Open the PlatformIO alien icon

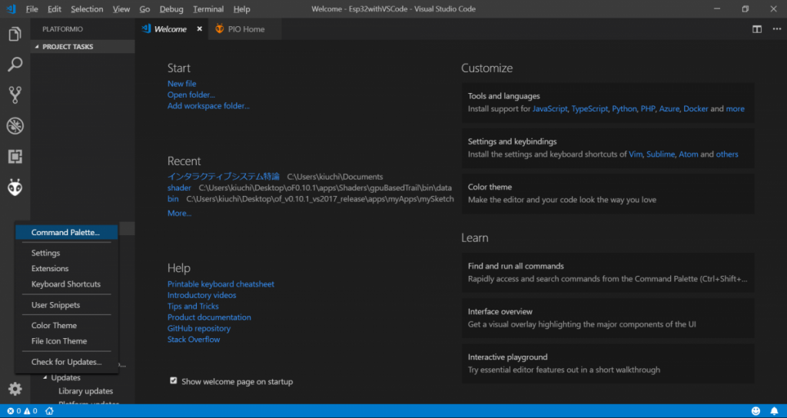[15, 187]
